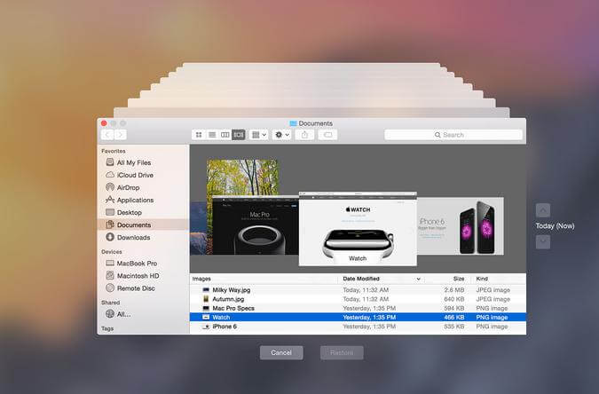Select the Autumn.jpg row
Image resolution: width=599 pixels, height=394 pixels.
pos(358,299)
